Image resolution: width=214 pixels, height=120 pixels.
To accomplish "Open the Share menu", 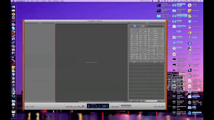I will tap(50, 1).
